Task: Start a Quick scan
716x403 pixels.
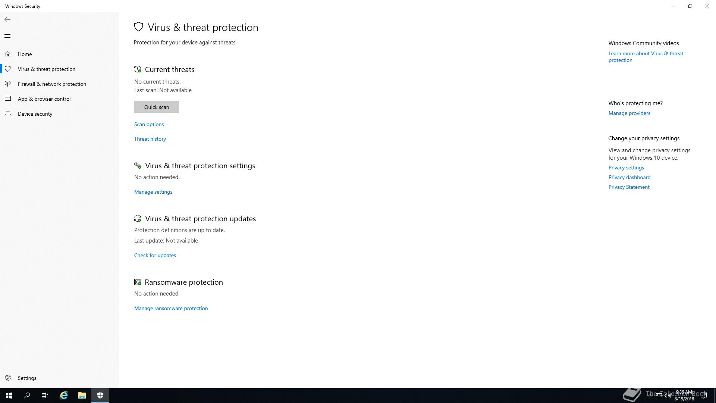Action: 157,107
